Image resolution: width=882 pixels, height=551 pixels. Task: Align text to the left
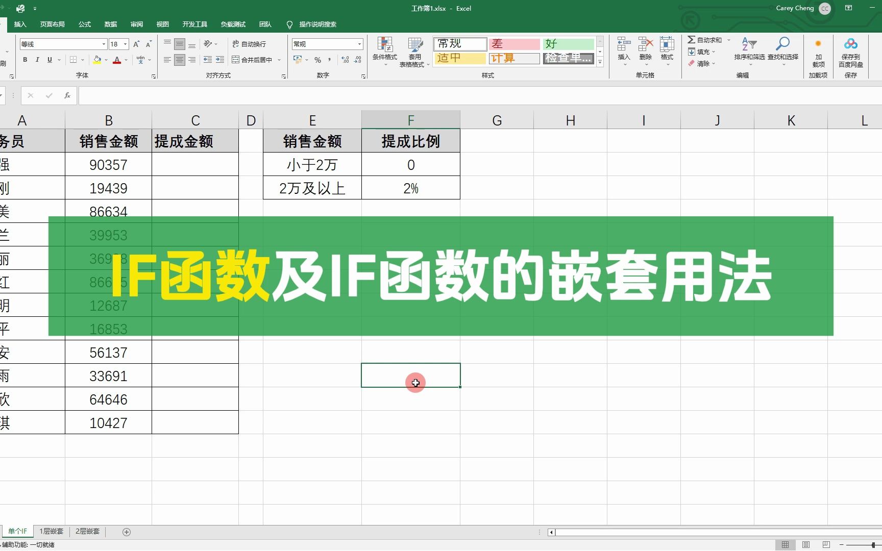click(167, 60)
